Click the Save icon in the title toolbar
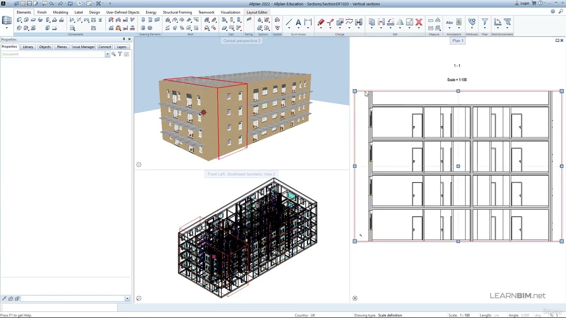 click(29, 4)
